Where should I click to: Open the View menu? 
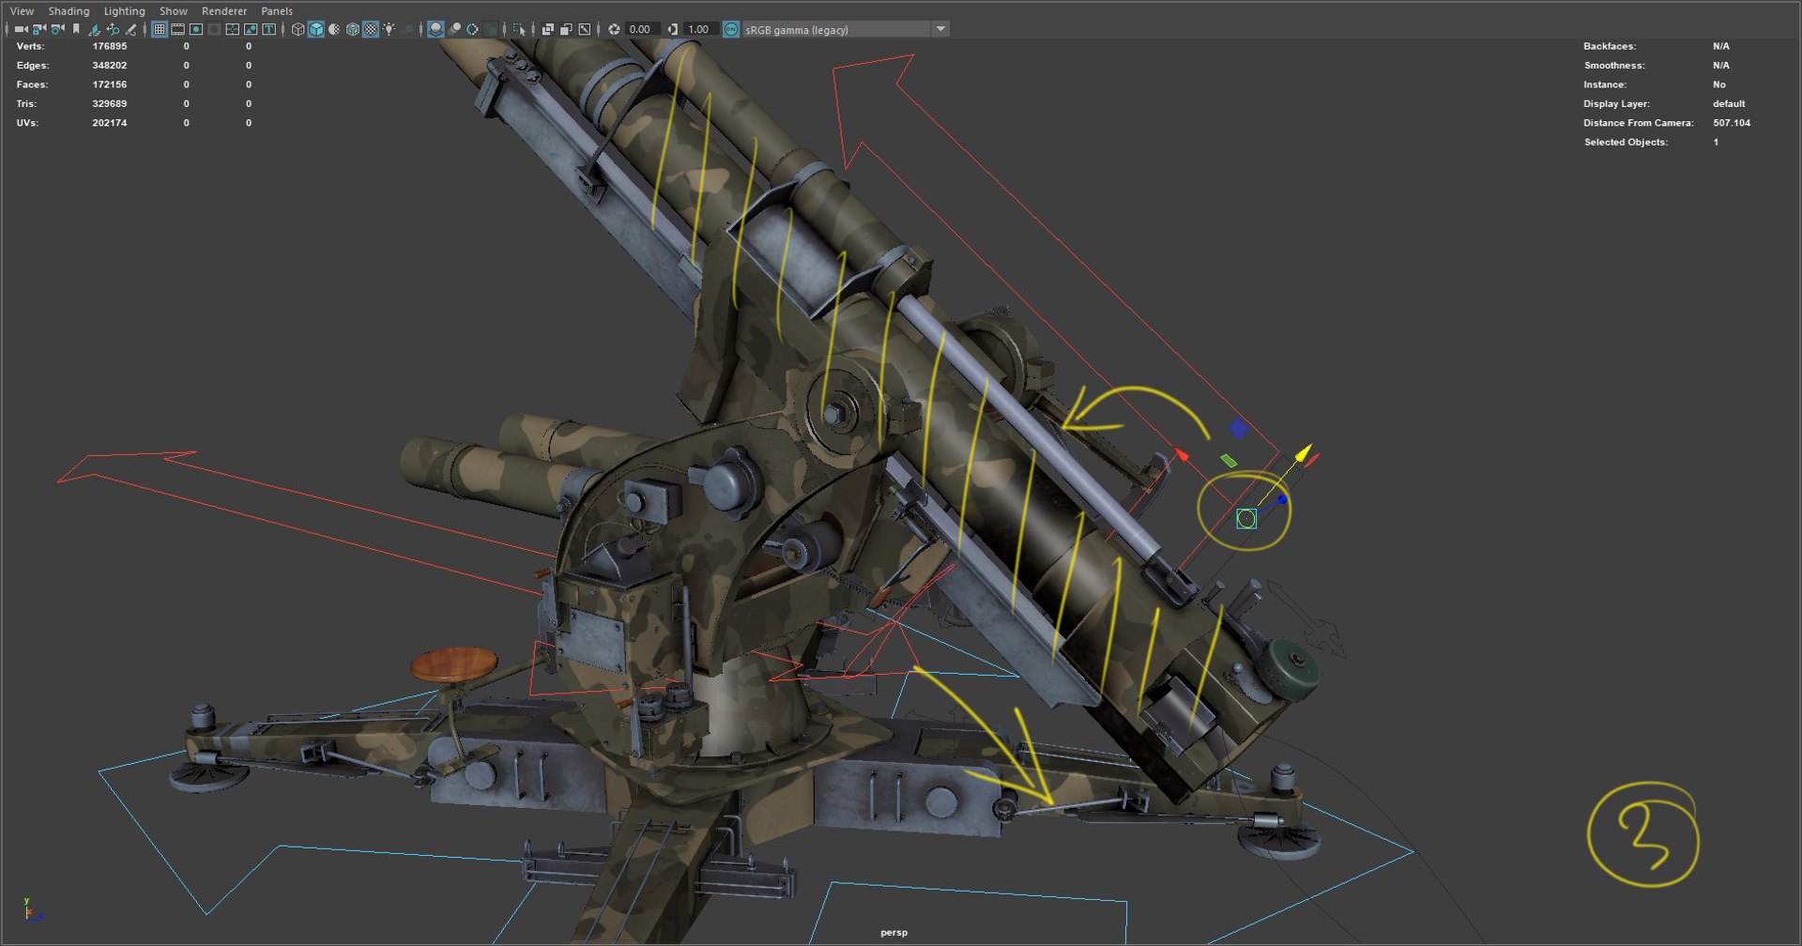[22, 11]
